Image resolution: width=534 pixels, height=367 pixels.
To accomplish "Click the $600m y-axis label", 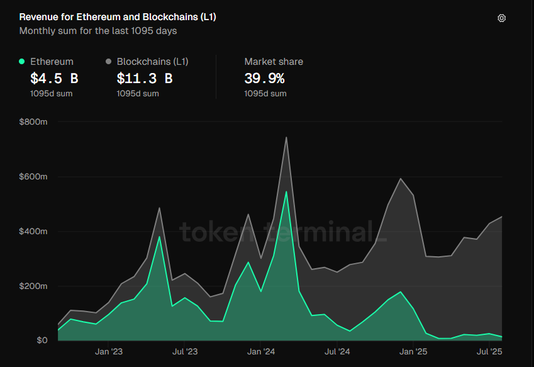I will point(33,176).
